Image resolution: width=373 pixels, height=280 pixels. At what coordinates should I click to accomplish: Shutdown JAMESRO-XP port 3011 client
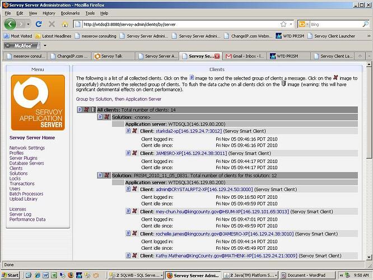click(134, 153)
